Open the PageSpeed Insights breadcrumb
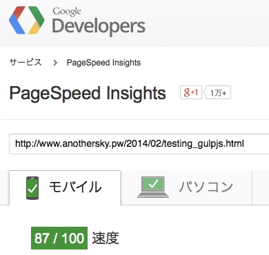The height and width of the screenshot is (255, 269). click(x=103, y=63)
